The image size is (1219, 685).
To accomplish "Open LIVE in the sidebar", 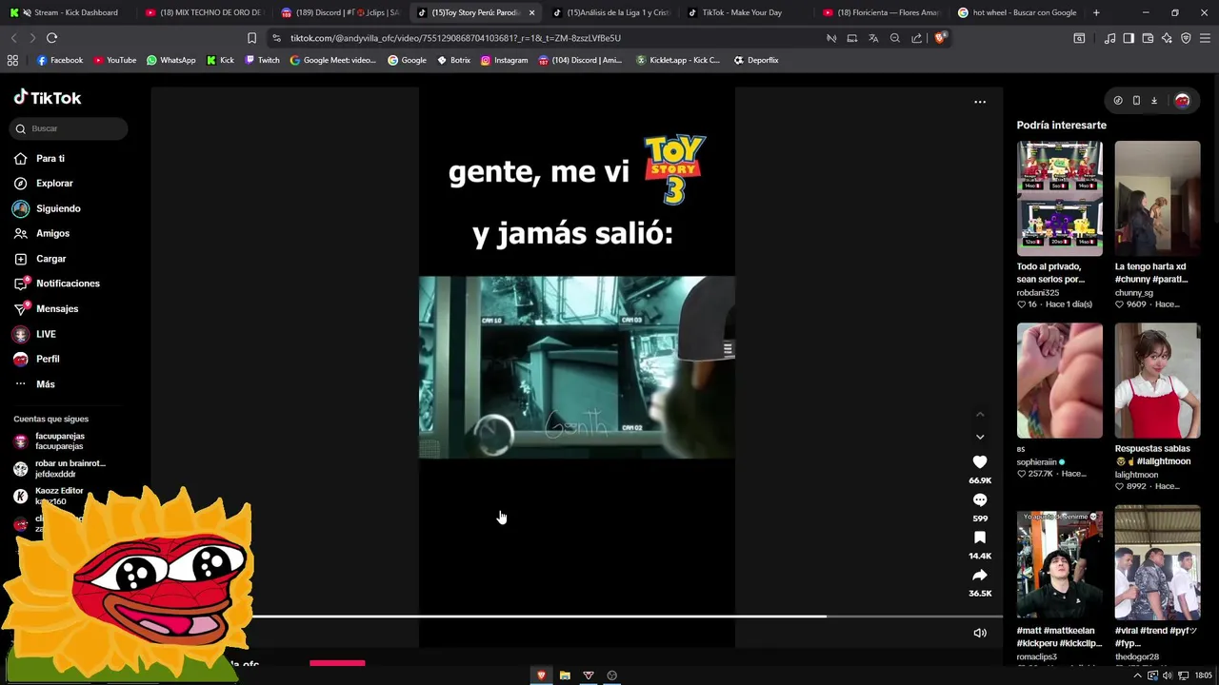I will [x=34, y=334].
